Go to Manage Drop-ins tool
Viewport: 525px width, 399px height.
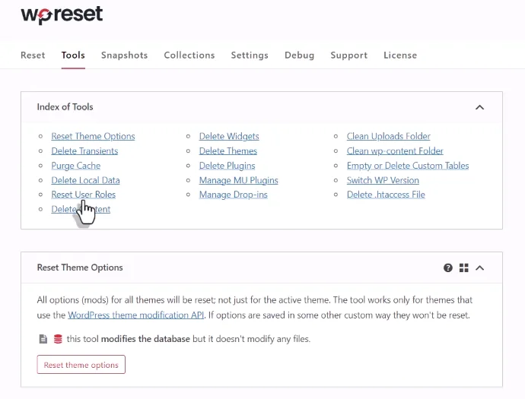tap(234, 195)
